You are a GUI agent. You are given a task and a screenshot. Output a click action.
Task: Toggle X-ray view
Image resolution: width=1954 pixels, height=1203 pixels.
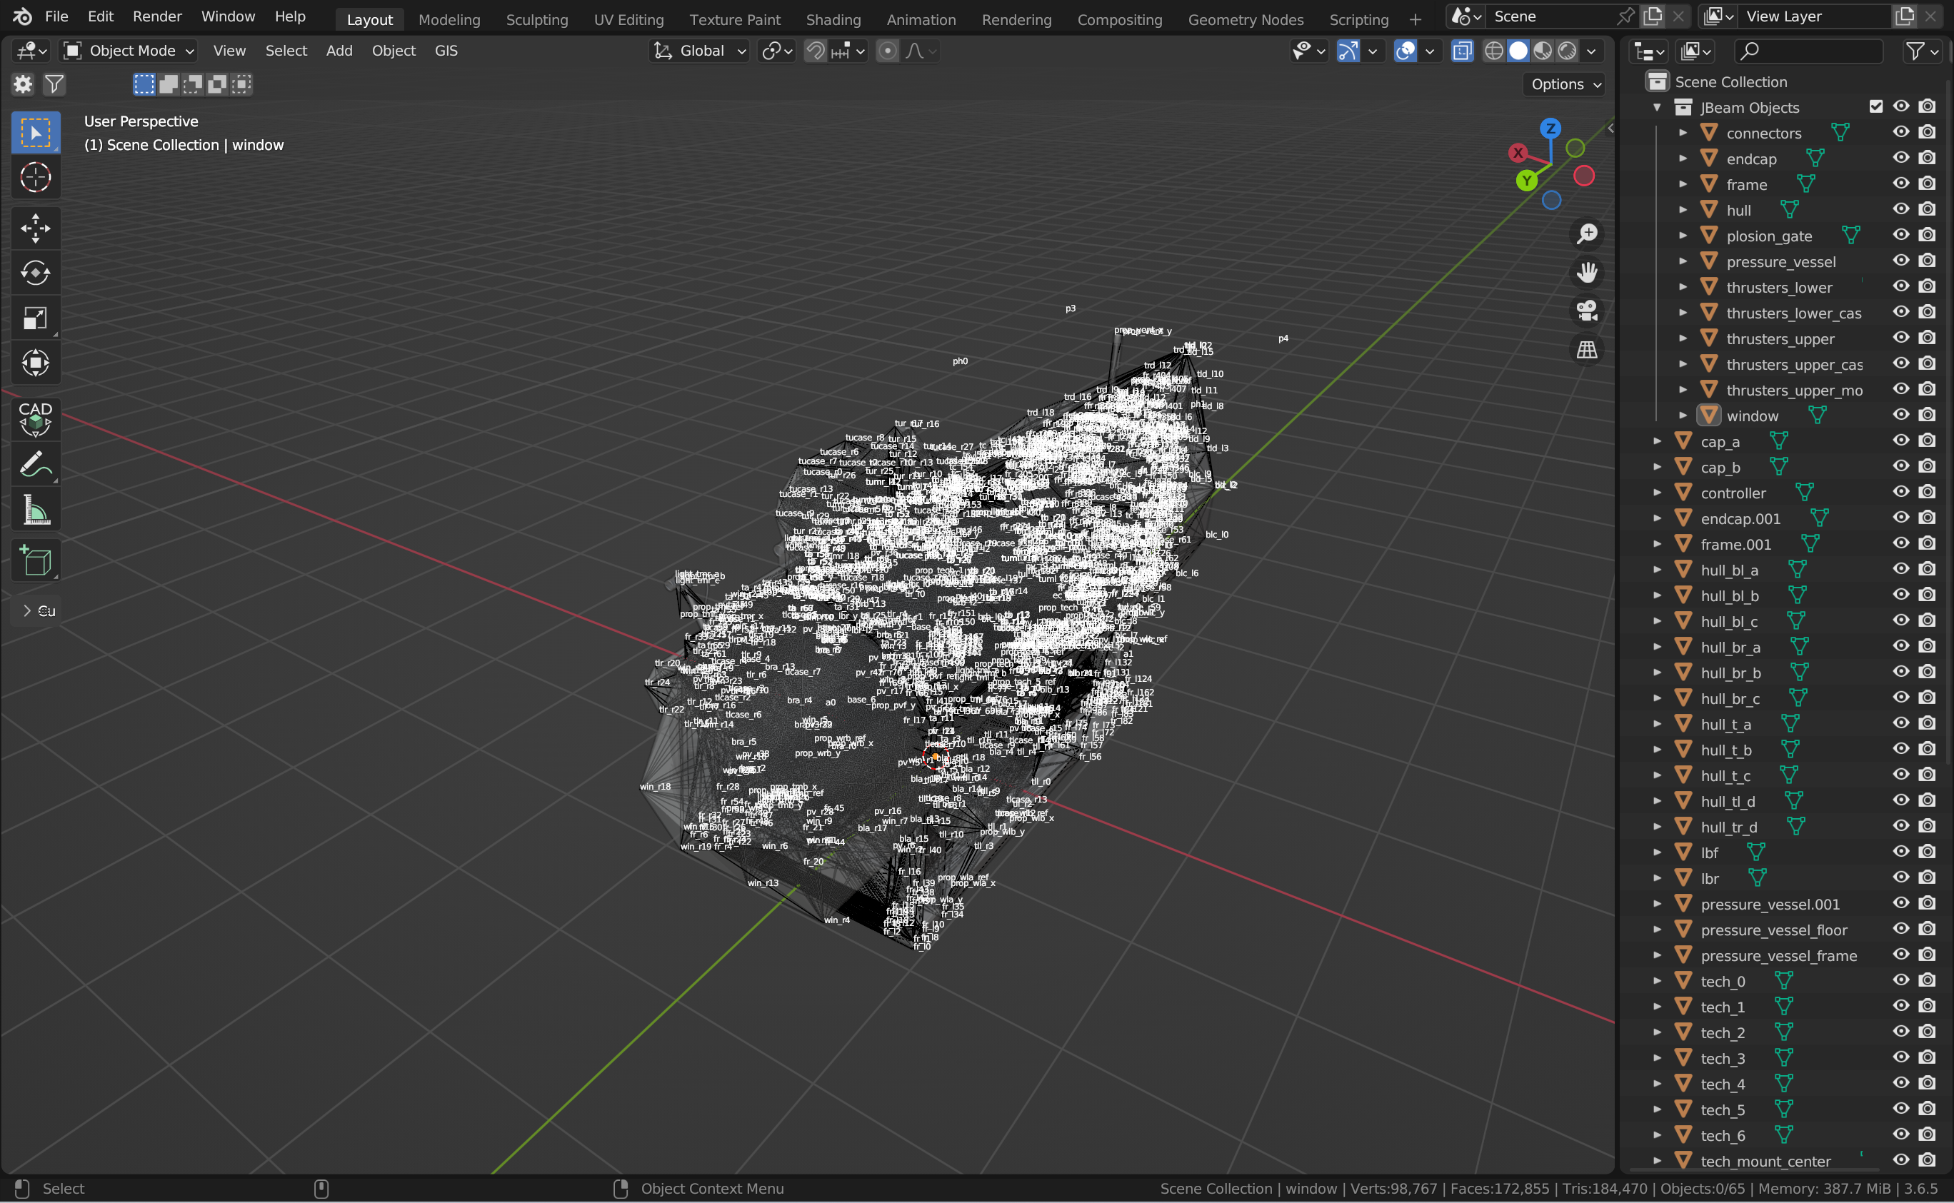click(x=1462, y=51)
